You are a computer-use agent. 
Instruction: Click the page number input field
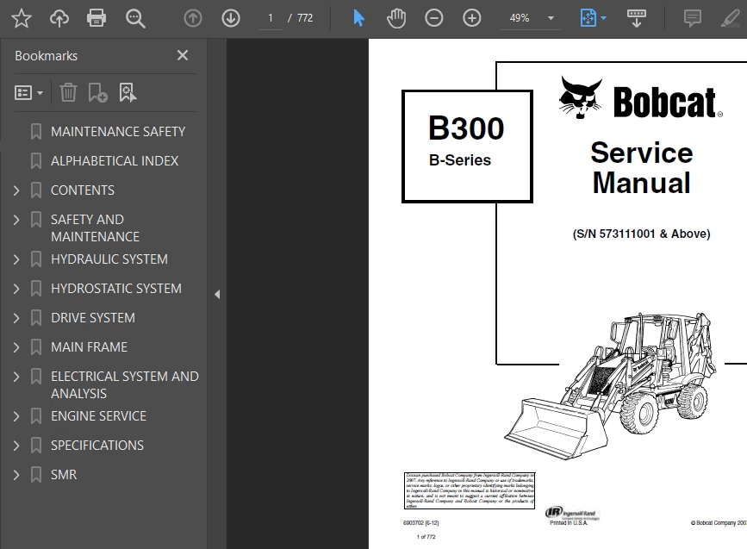point(270,17)
